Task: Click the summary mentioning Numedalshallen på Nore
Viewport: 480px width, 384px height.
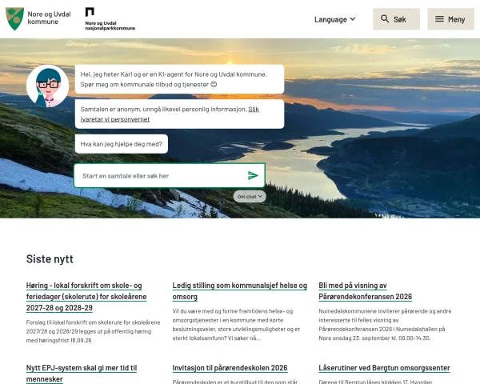Action: [x=385, y=325]
